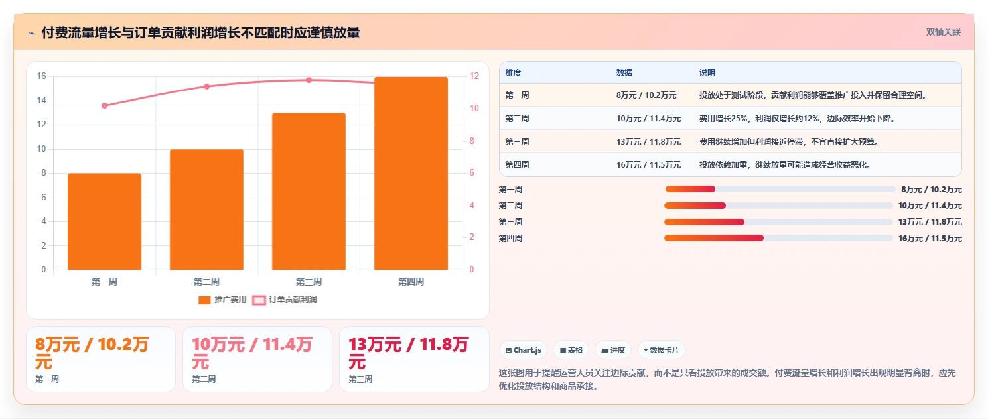
Task: Click the 第四周 orange bar in chart
Action: tap(411, 173)
